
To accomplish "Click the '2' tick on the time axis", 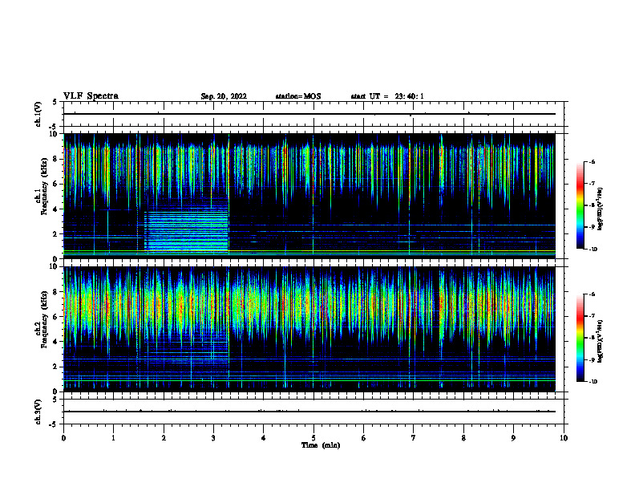I will (x=164, y=438).
